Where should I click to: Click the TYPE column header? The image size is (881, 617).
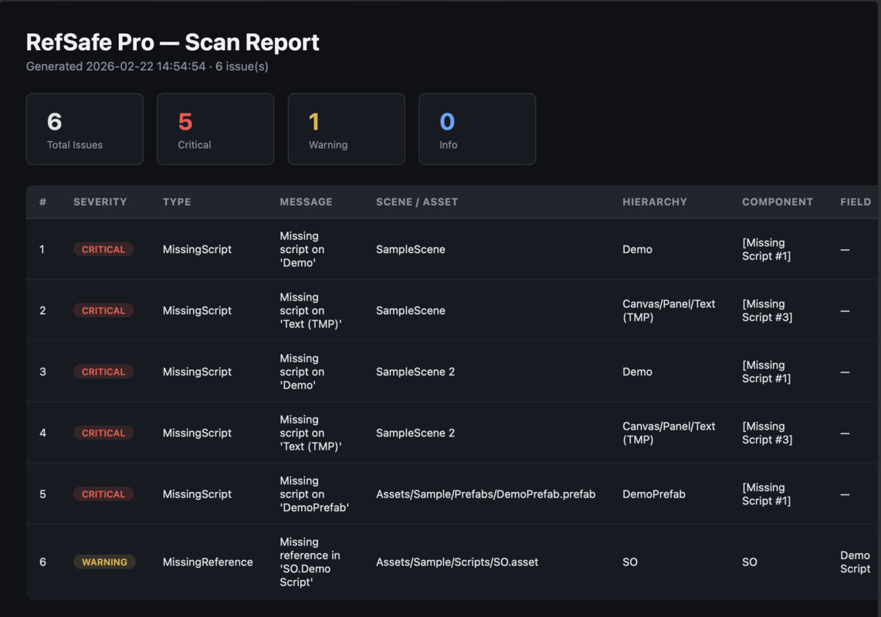point(177,202)
